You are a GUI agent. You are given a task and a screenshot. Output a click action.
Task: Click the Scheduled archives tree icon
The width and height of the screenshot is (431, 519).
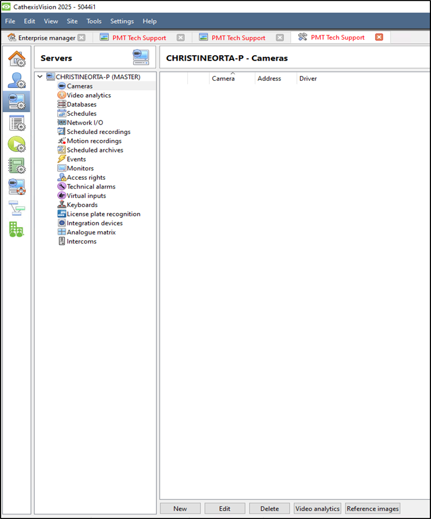62,150
